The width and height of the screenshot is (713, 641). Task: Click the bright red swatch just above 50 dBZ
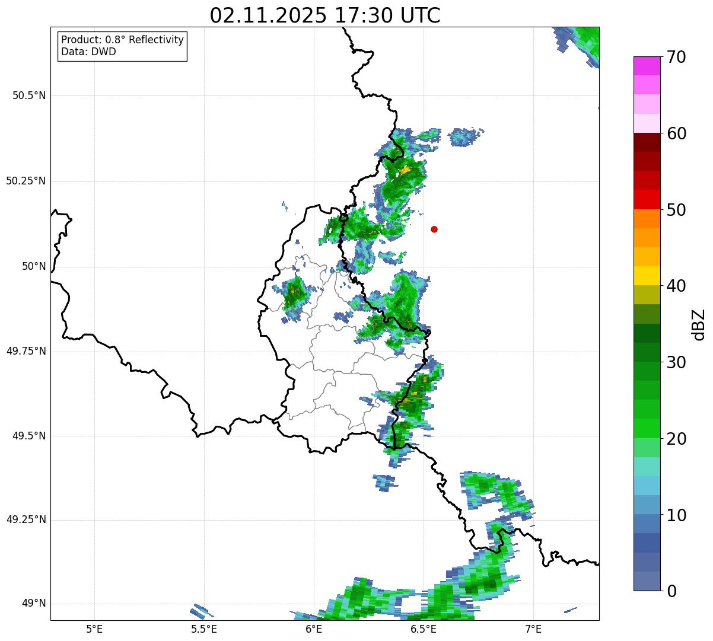pyautogui.click(x=647, y=200)
